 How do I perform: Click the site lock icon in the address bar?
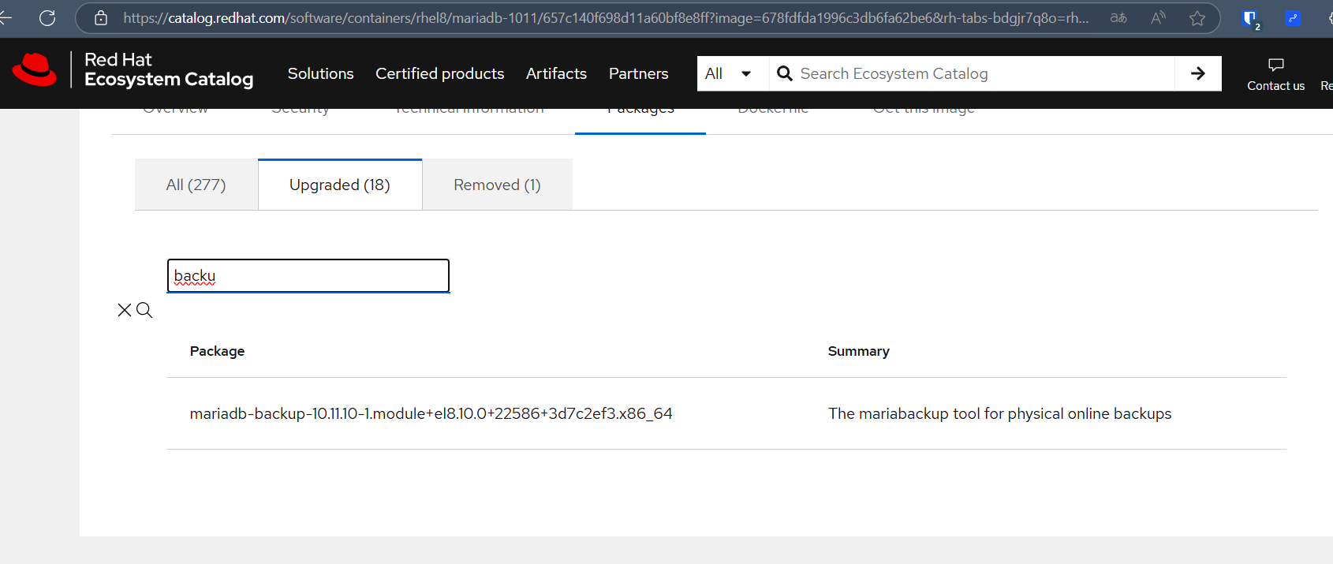pos(101,18)
